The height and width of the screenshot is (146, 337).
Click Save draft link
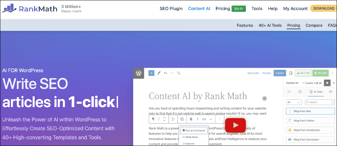coord(253,73)
